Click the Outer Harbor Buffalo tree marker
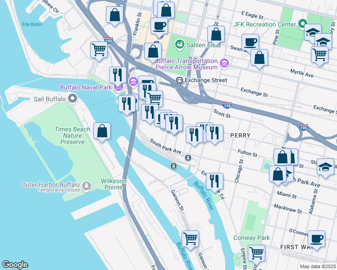 (87, 186)
